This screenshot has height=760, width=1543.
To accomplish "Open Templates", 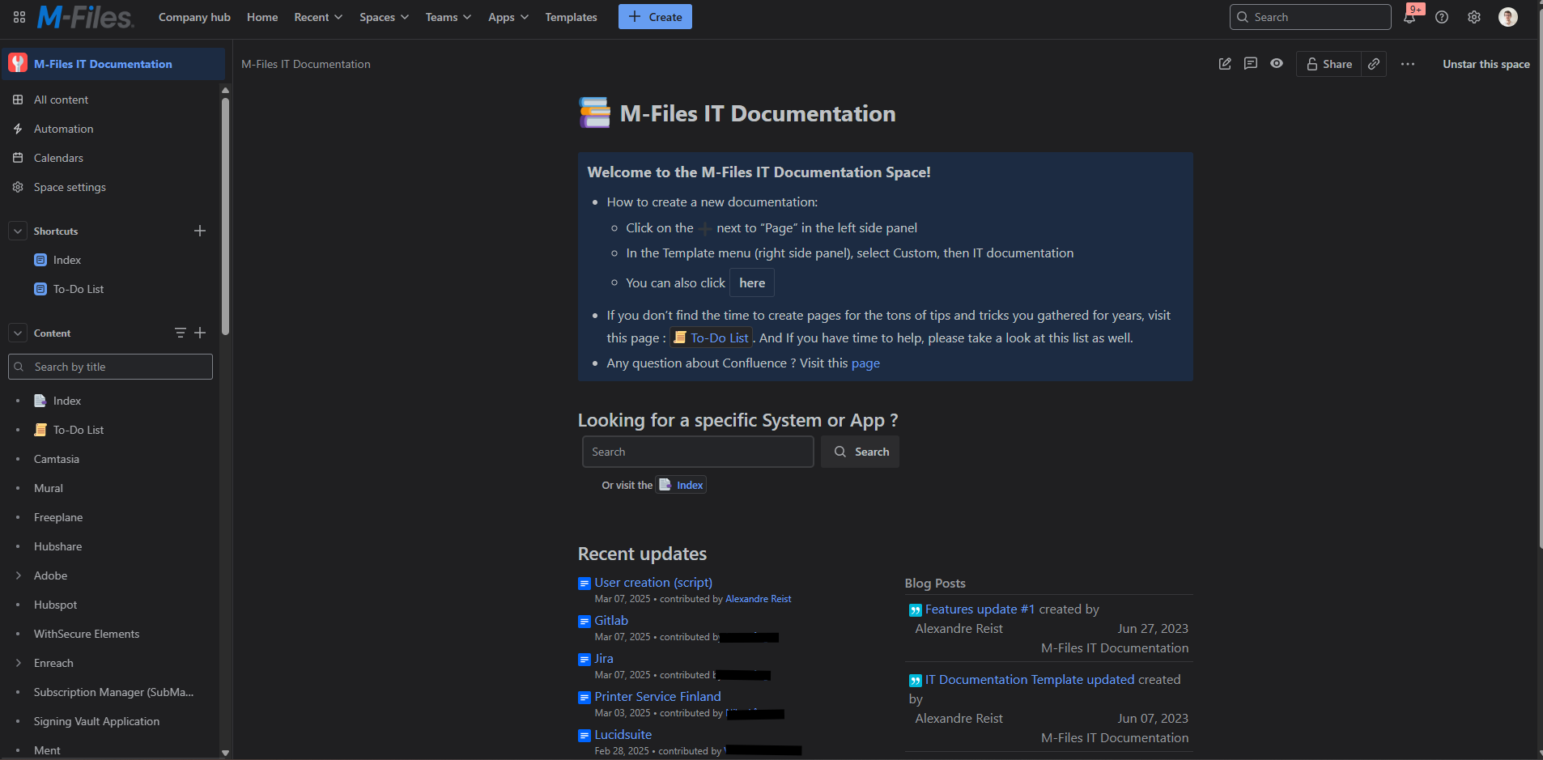I will point(571,17).
